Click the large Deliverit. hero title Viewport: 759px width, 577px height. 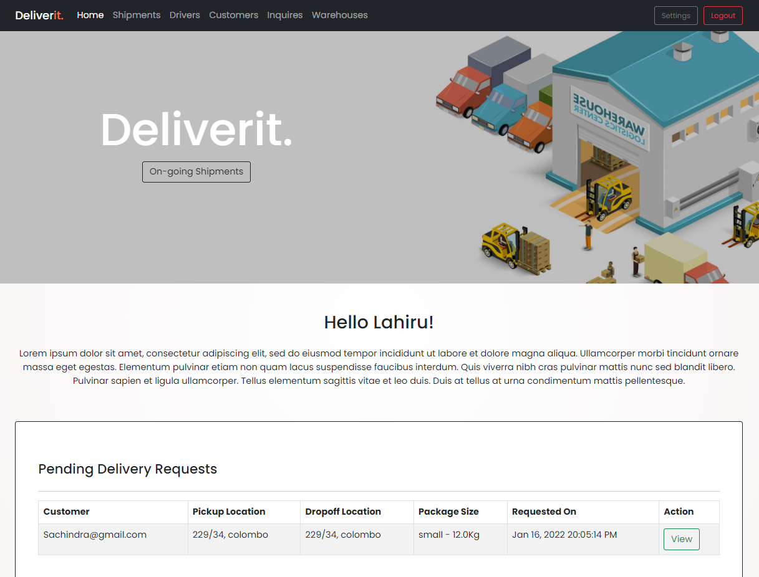pyautogui.click(x=196, y=129)
